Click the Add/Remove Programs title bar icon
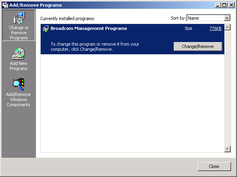 click(5, 5)
